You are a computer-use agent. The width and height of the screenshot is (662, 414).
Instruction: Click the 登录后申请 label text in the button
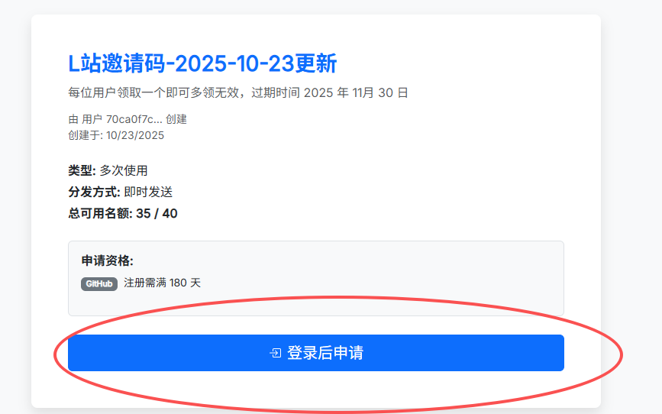point(325,353)
